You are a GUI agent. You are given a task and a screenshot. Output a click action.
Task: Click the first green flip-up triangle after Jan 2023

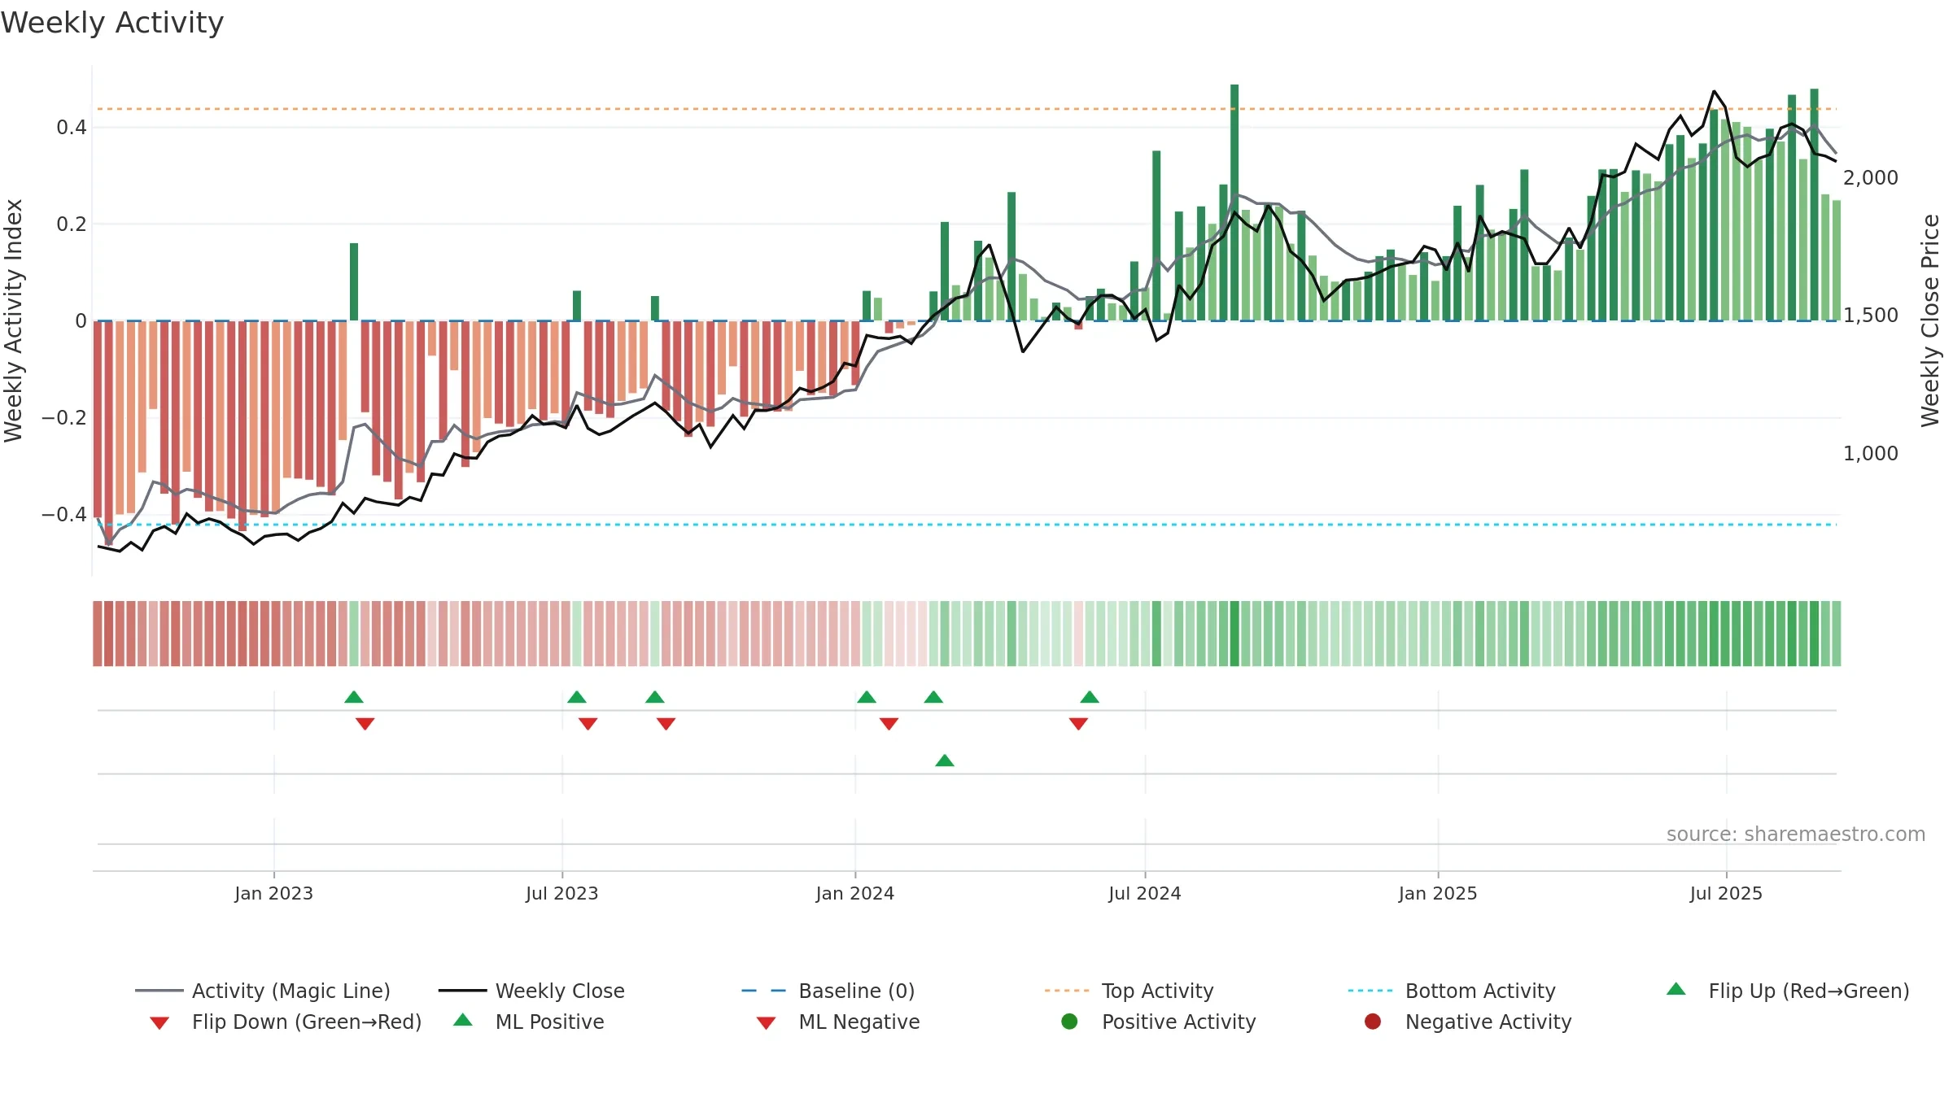[354, 697]
